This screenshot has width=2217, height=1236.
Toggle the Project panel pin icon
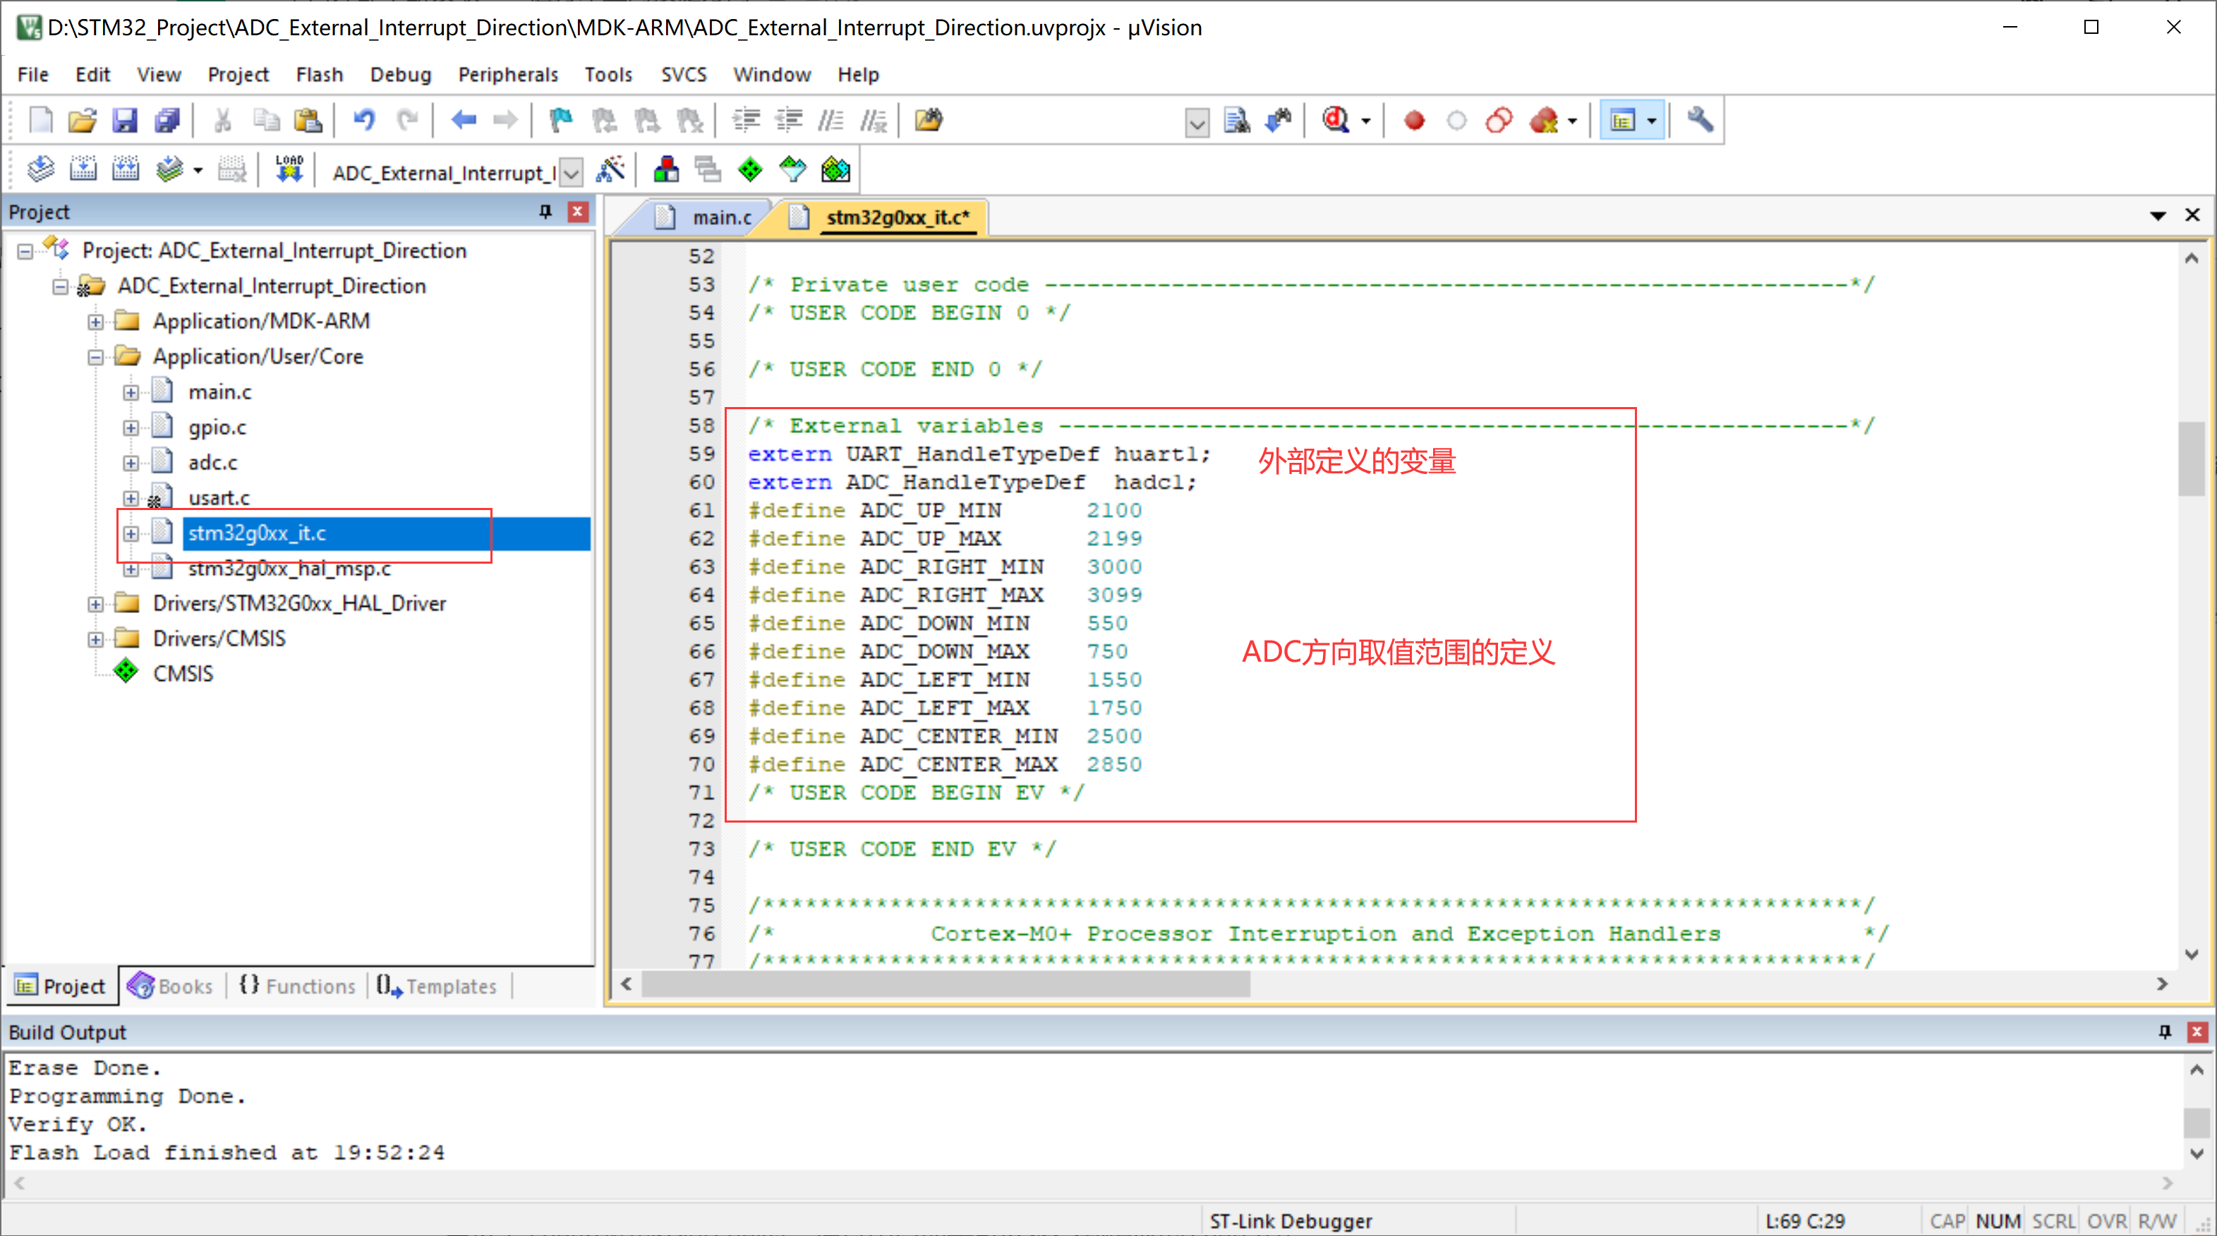(545, 211)
